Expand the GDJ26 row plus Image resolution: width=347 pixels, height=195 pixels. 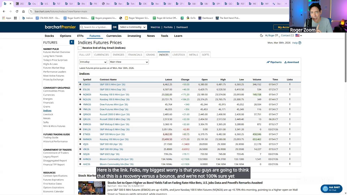(80, 154)
